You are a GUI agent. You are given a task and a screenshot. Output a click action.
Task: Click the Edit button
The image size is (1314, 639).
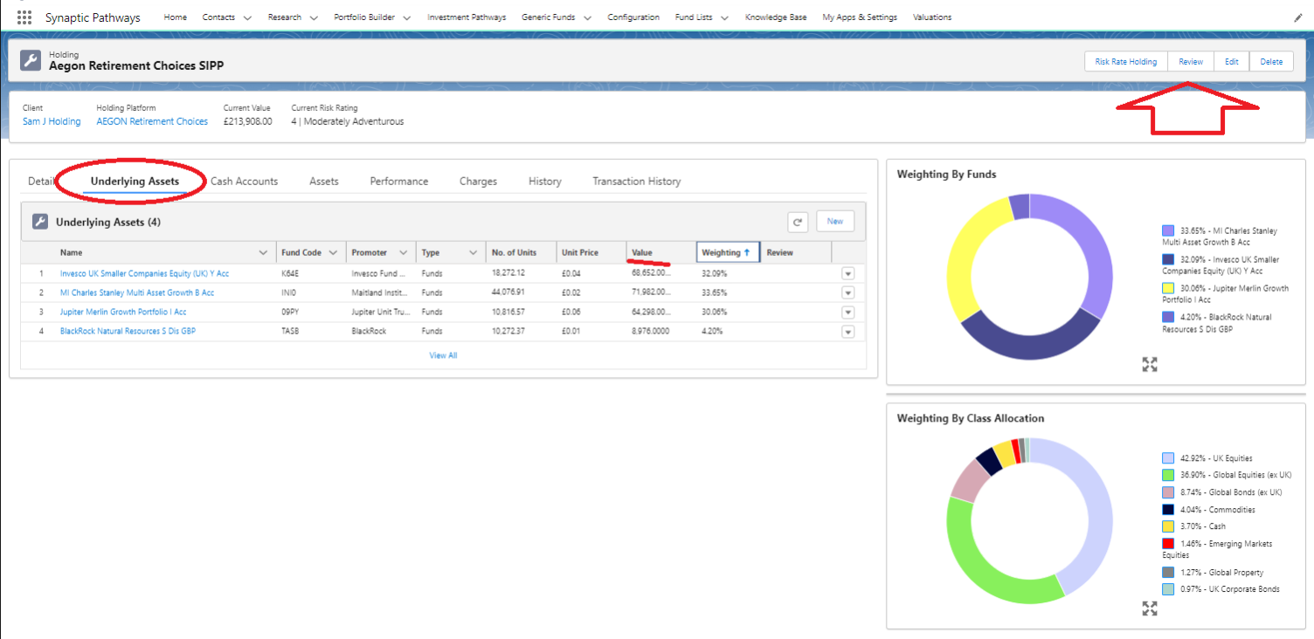tap(1232, 61)
